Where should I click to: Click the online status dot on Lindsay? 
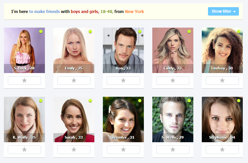239,31
